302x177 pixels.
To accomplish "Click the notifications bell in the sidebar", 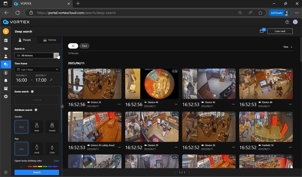I will 6,80.
